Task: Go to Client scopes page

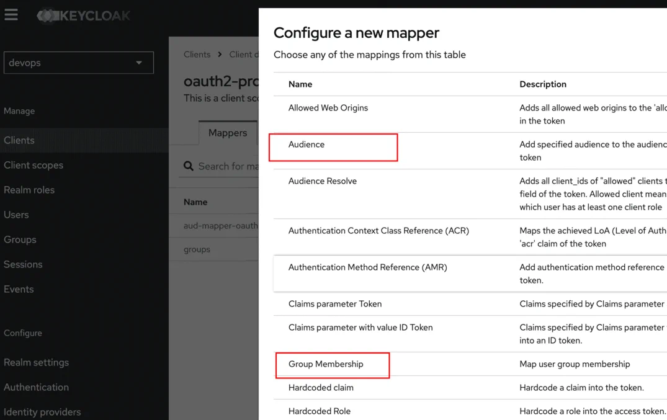Action: tap(34, 165)
